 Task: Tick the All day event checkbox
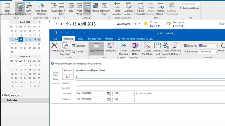click(x=138, y=93)
